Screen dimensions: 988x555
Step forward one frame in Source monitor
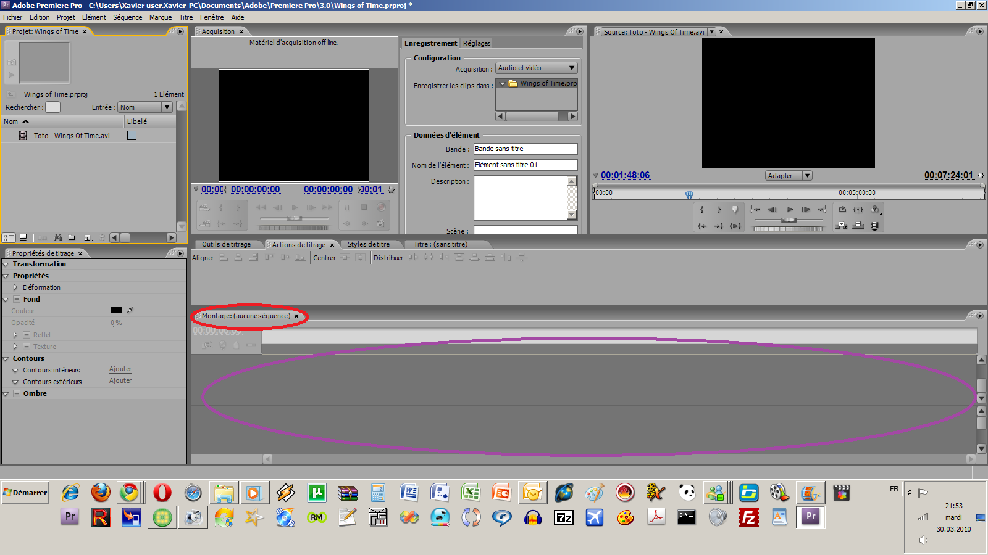[806, 210]
